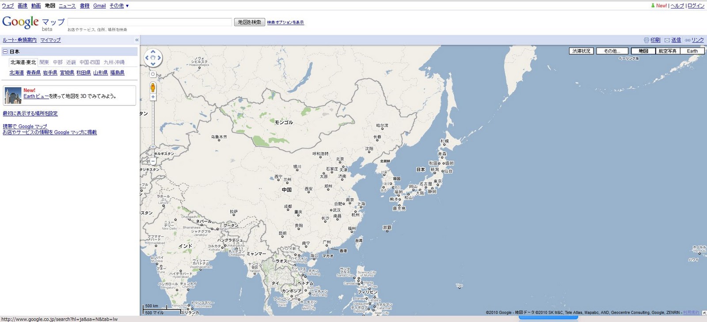Select the 中国-四国 region tab

90,63
